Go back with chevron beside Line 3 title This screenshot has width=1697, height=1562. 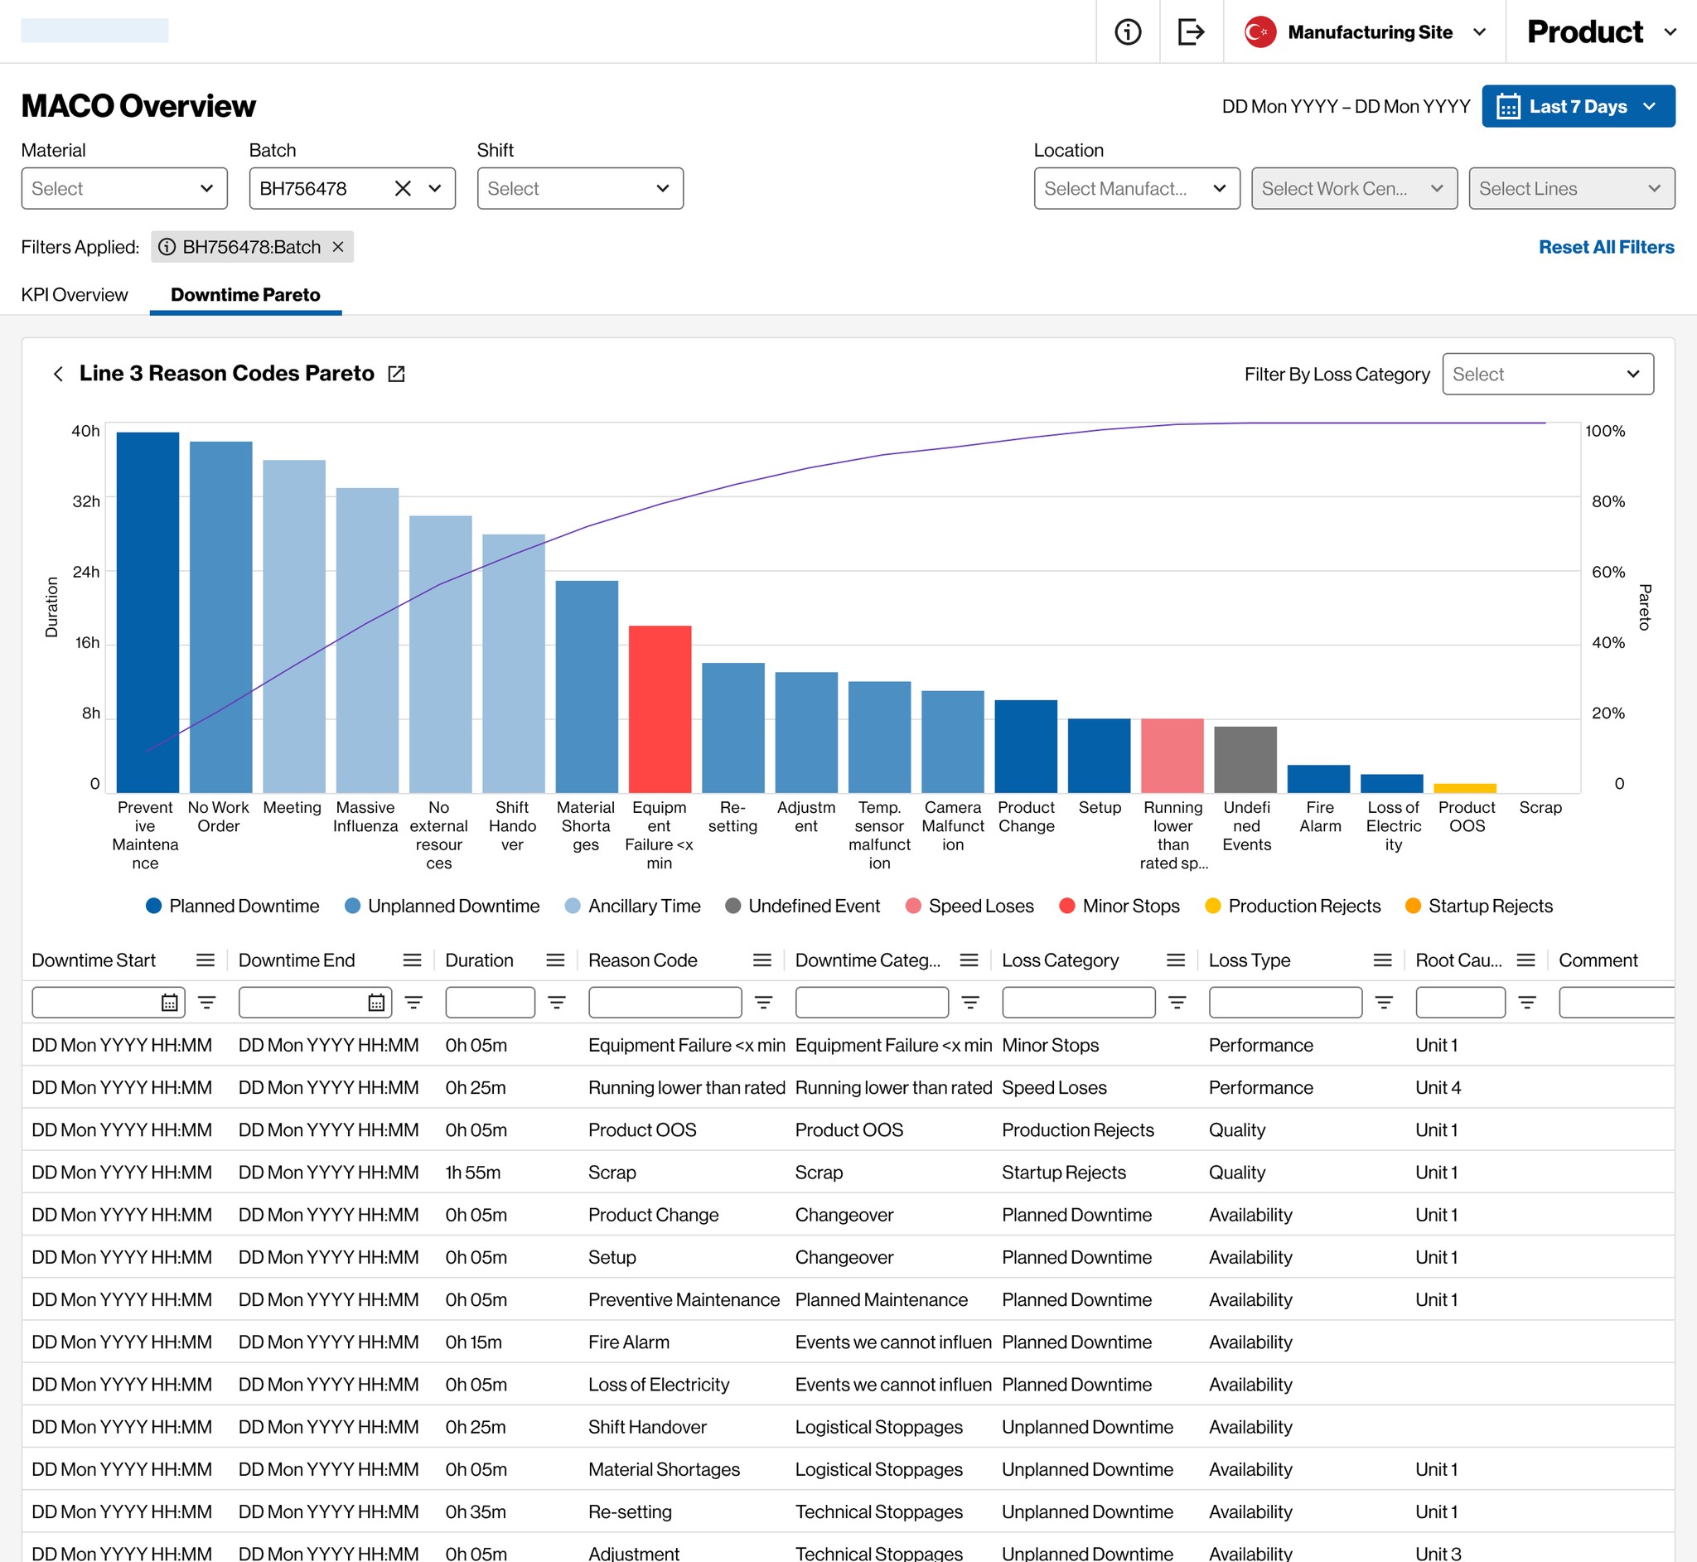(x=58, y=374)
